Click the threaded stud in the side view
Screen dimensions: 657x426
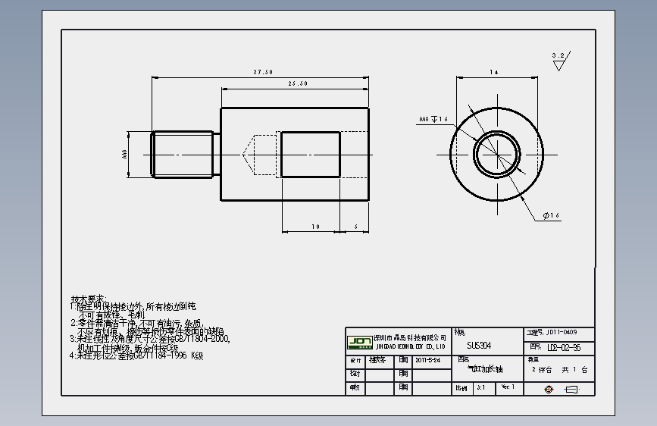183,155
